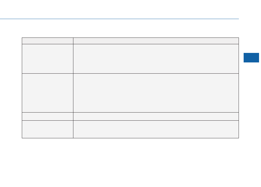Select the bottom row's wide right cell

tap(156, 129)
